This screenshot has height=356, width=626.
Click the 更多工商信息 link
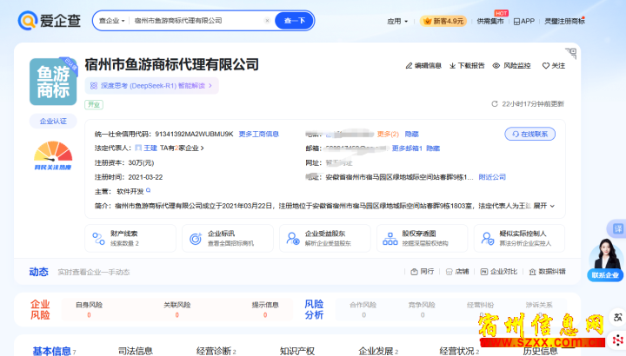click(259, 134)
